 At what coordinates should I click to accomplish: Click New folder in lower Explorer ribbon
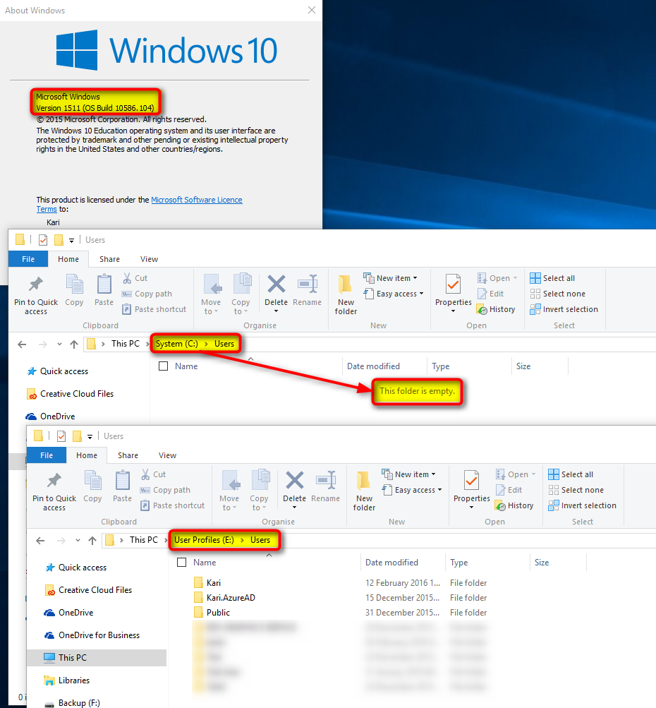point(364,491)
